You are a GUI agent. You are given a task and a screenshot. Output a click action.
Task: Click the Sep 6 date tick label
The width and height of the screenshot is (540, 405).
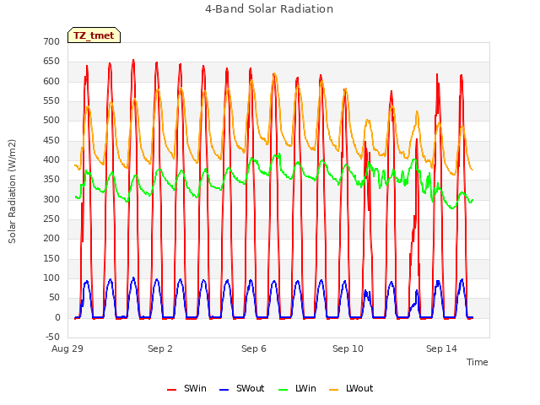(254, 348)
